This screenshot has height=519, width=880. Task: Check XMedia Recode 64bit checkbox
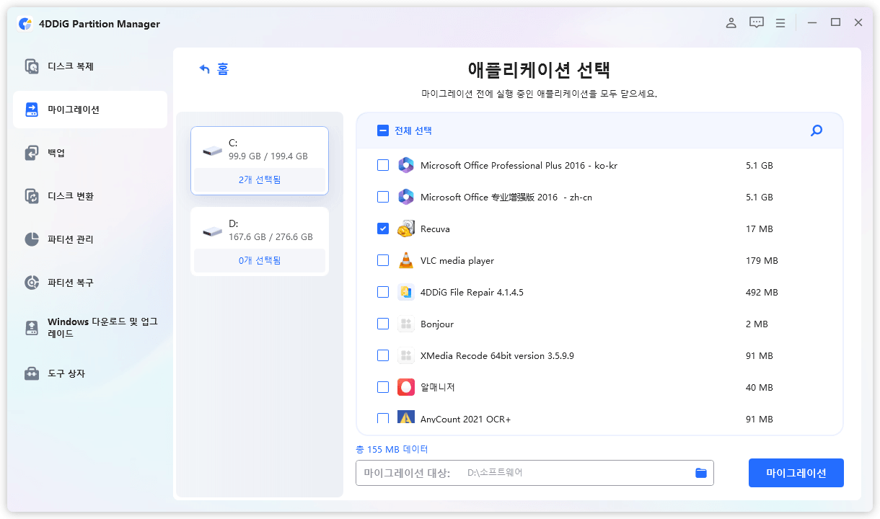(383, 355)
